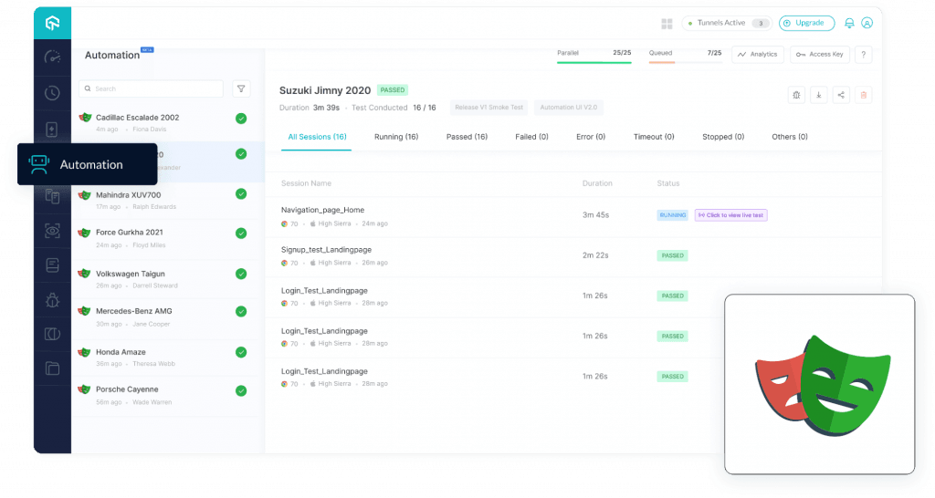Click the help question mark button
This screenshot has width=935, height=498.
[x=863, y=54]
